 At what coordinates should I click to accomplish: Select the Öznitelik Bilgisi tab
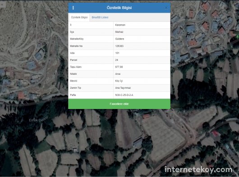click(79, 18)
